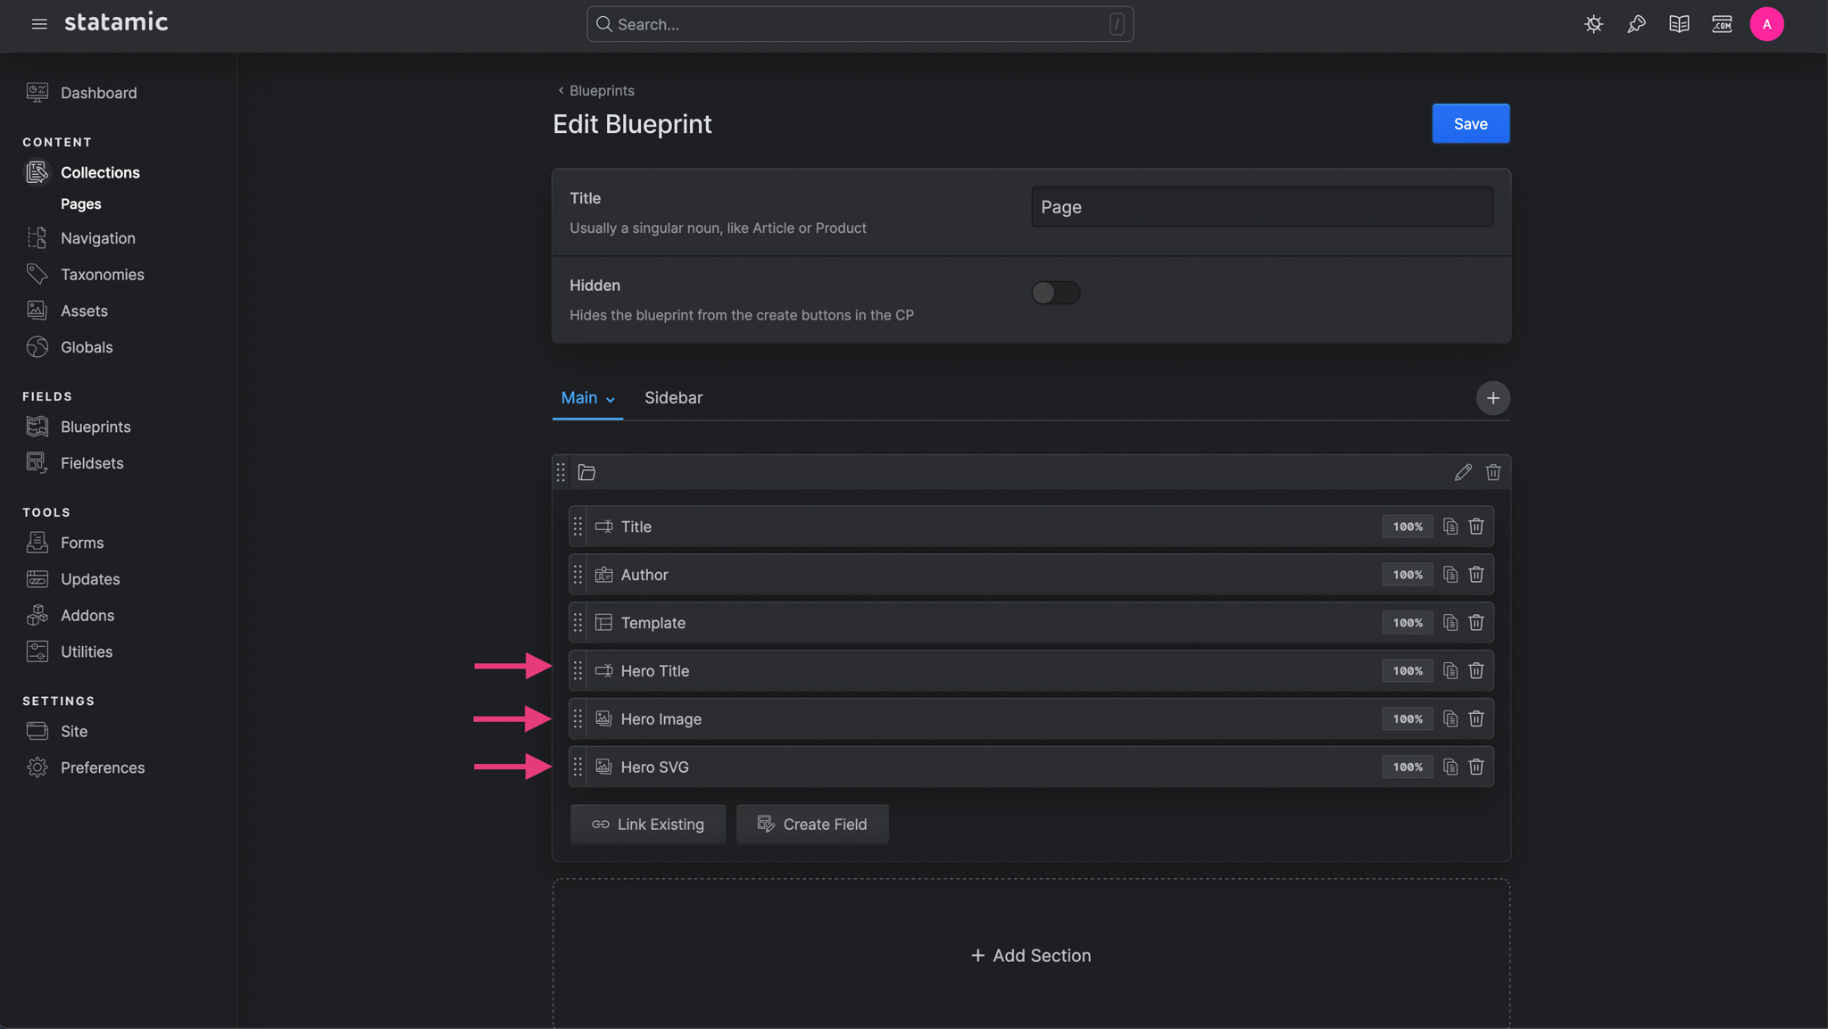1828x1029 pixels.
Task: Open width selector 100% on Hero Title row
Action: (1408, 671)
